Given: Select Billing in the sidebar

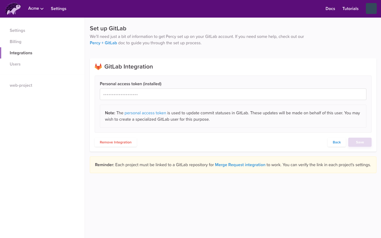Looking at the screenshot, I should (15, 42).
